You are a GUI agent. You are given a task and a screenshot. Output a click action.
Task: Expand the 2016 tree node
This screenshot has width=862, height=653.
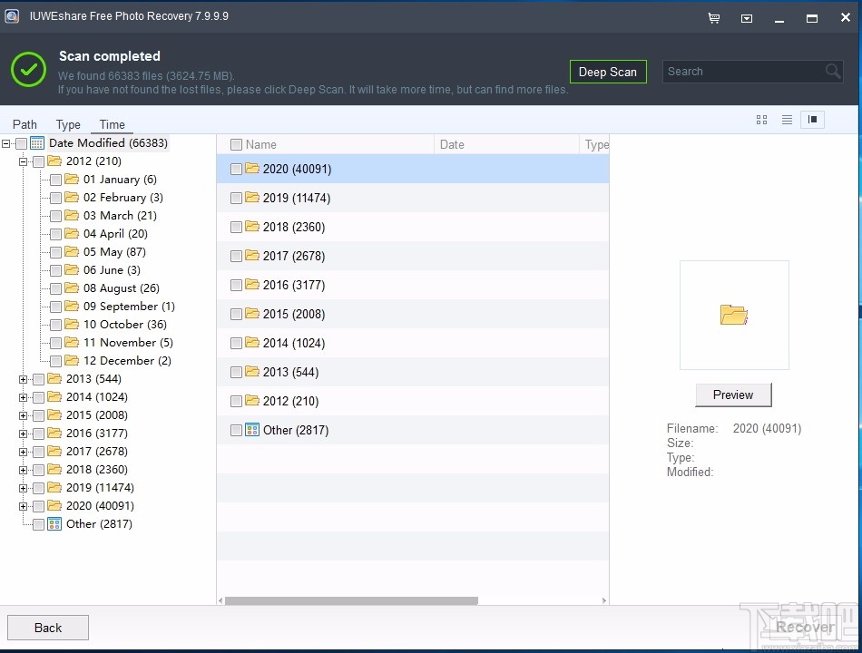point(23,434)
